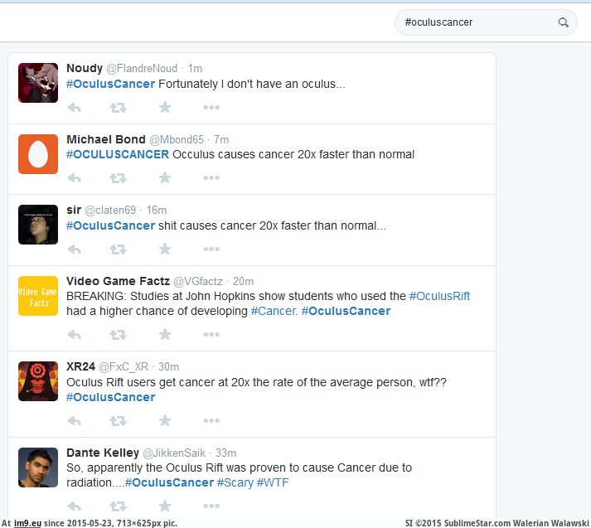Click the search magnifier icon
This screenshot has width=591, height=528.
[563, 22]
